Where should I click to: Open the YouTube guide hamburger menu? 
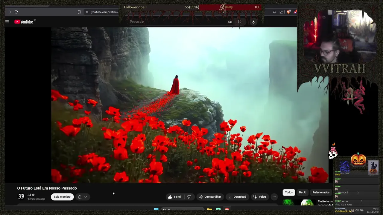coord(7,21)
